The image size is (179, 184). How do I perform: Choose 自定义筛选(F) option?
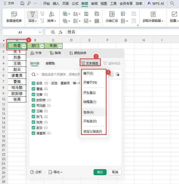tap(94, 131)
